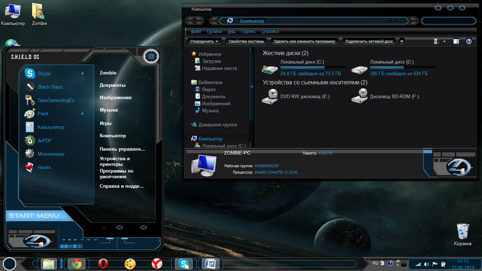The image size is (482, 271).
Task: Open Игры in the start menu
Action: click(106, 124)
